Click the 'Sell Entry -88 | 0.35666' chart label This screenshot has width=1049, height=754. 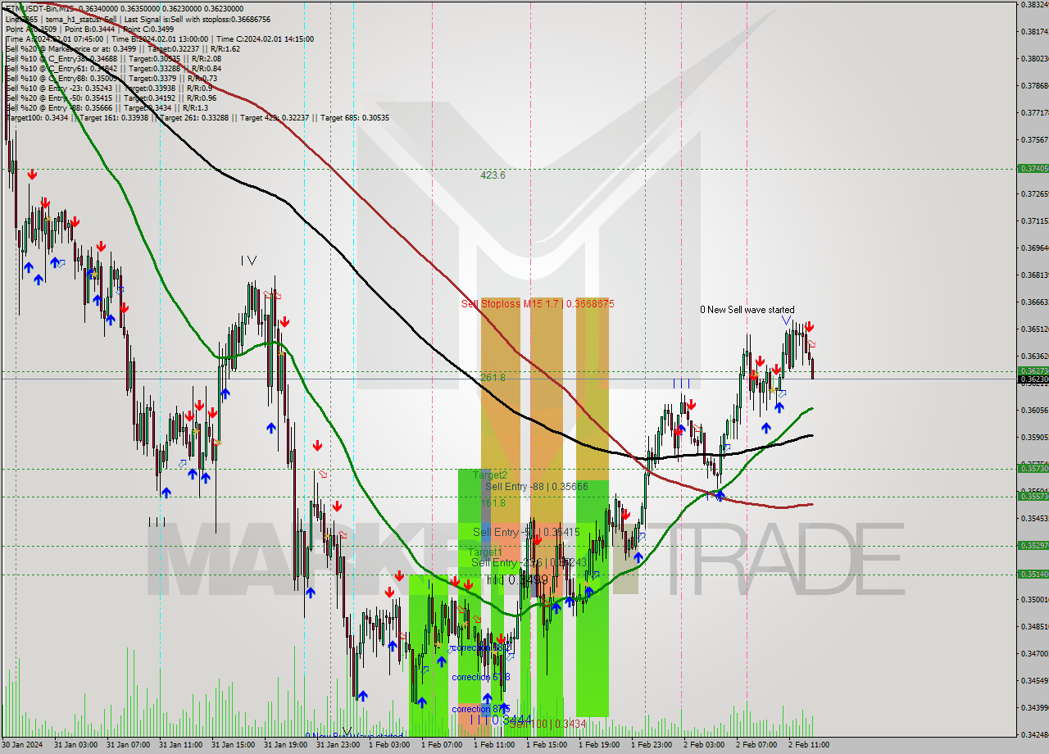point(536,486)
